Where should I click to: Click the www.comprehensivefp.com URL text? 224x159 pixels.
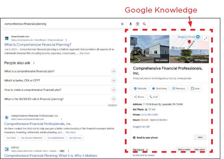click(x=27, y=119)
